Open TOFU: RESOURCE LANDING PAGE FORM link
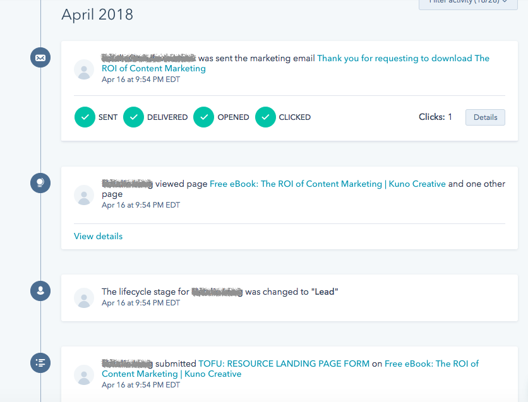Screen dimensions: 528x402 283,364
